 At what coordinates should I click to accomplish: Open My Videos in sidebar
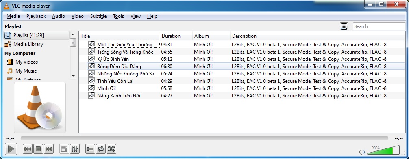click(x=26, y=62)
